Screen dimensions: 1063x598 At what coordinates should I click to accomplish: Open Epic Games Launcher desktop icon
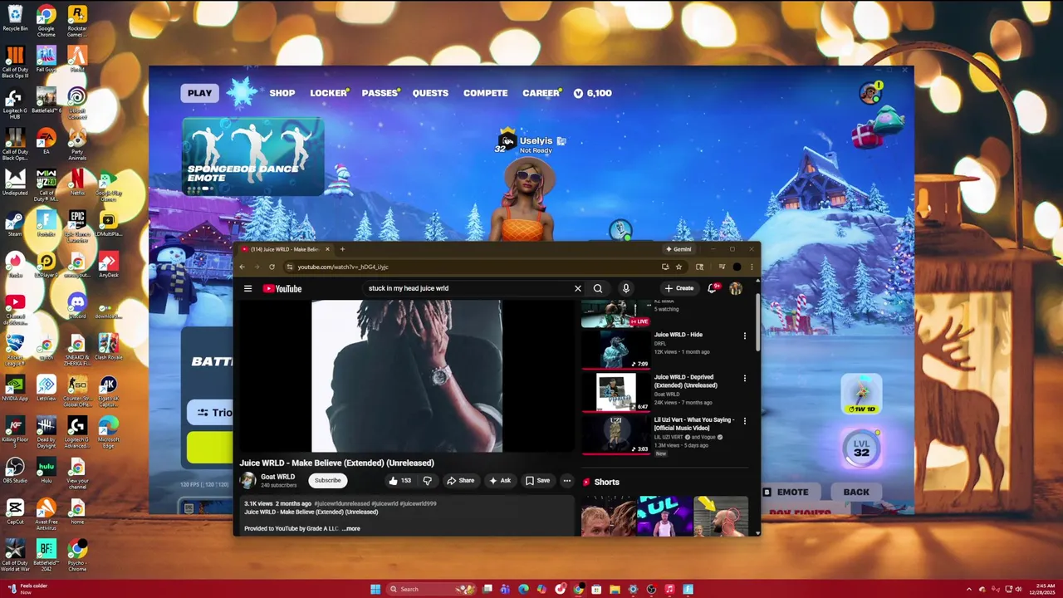coord(77,223)
